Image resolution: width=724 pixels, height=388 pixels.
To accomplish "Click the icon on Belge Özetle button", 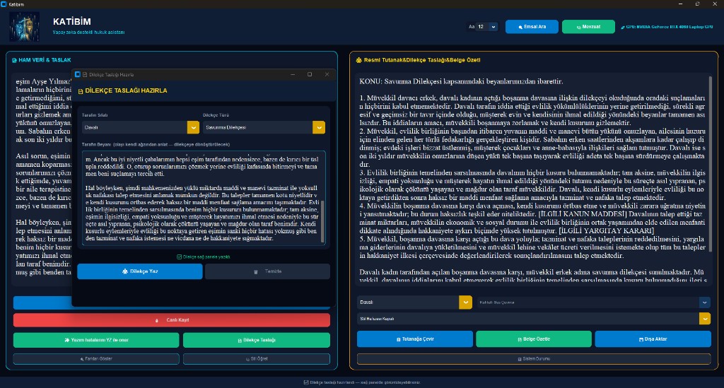I will point(520,339).
